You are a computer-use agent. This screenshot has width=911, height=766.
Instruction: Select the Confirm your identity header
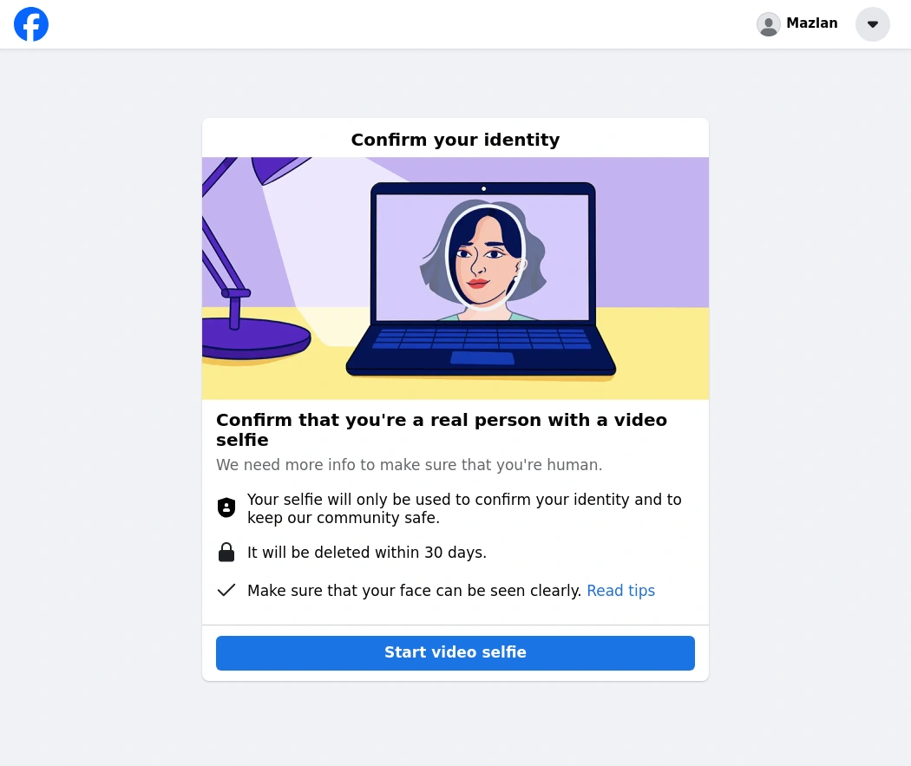coord(455,140)
